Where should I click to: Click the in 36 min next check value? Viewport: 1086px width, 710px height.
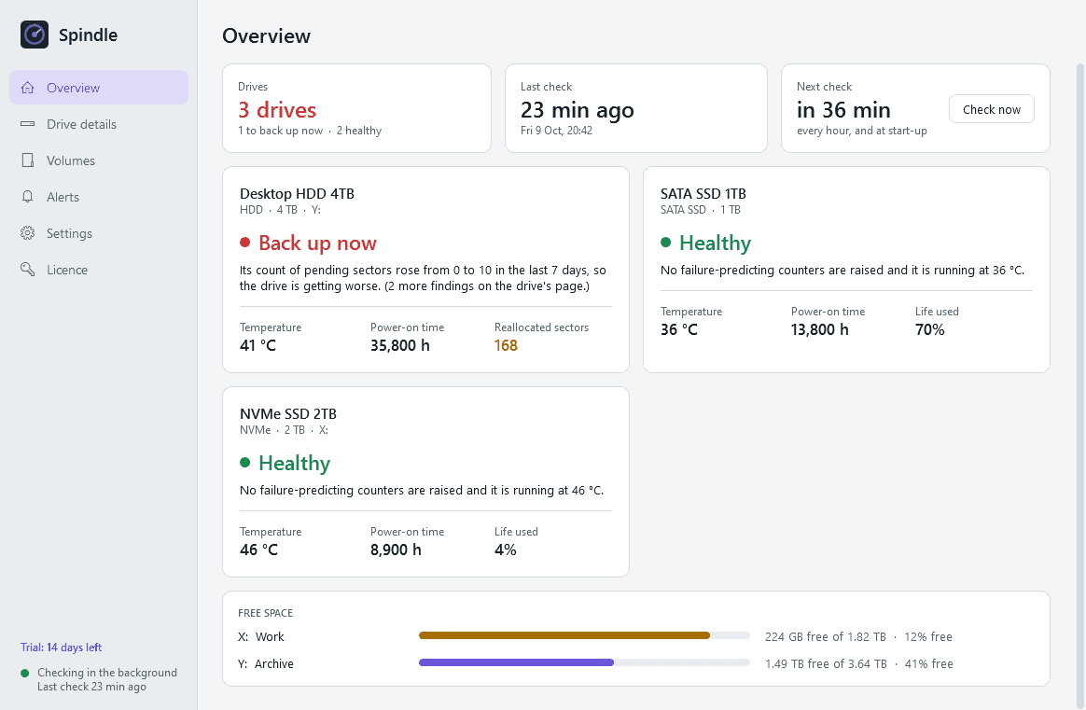(x=842, y=109)
